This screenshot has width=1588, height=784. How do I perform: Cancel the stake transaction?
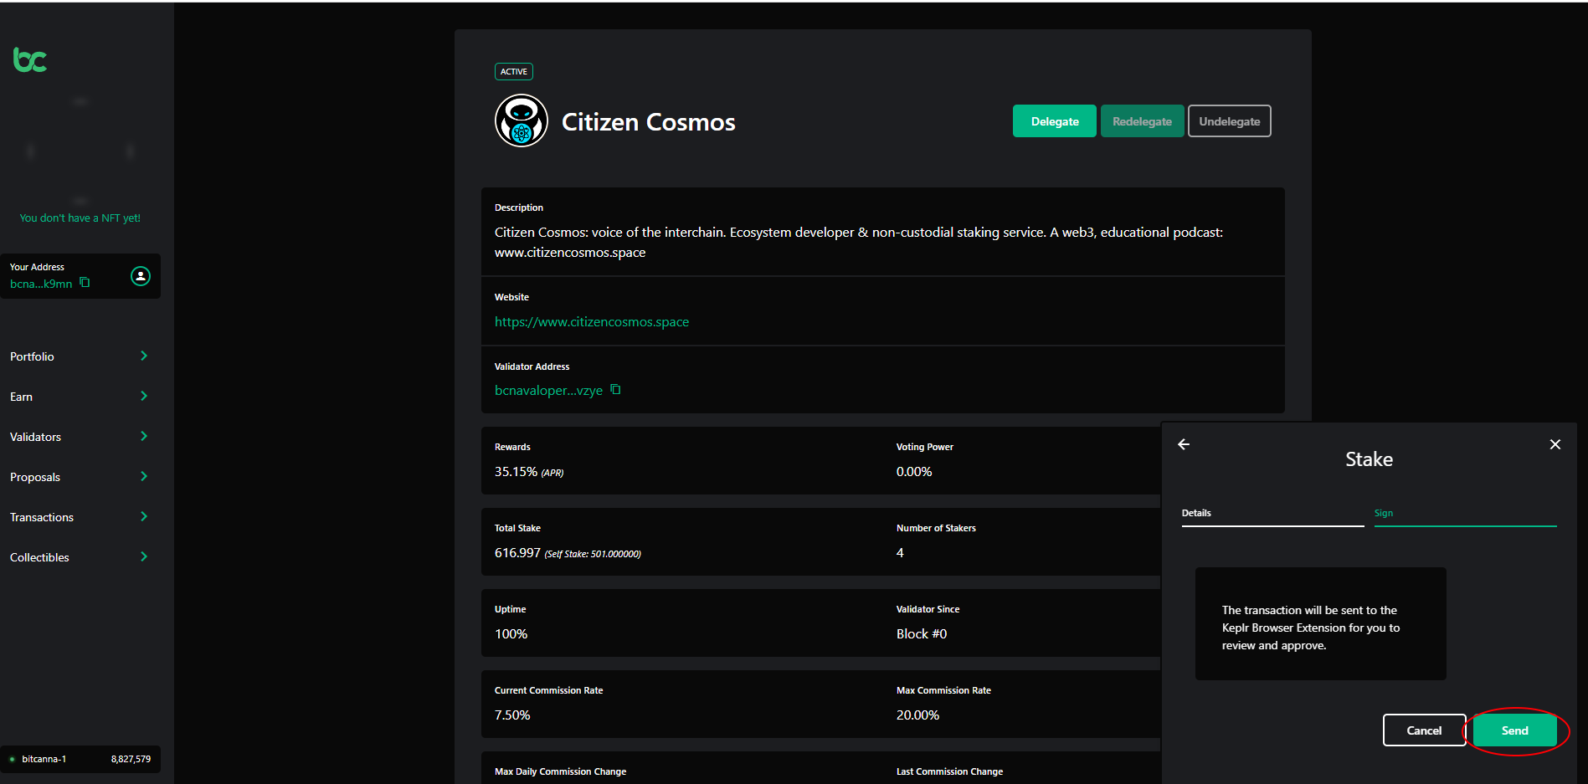[x=1424, y=730]
